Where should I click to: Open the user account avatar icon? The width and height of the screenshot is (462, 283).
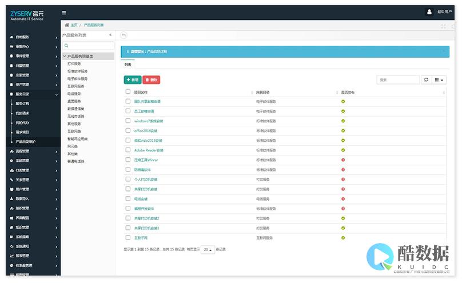429,12
